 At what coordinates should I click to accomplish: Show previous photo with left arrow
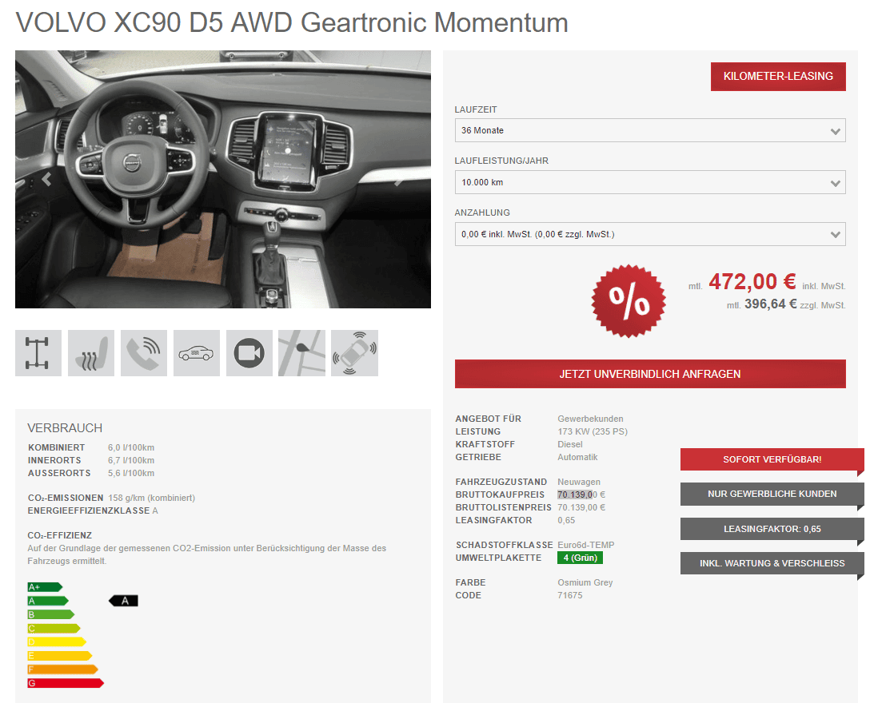47,179
